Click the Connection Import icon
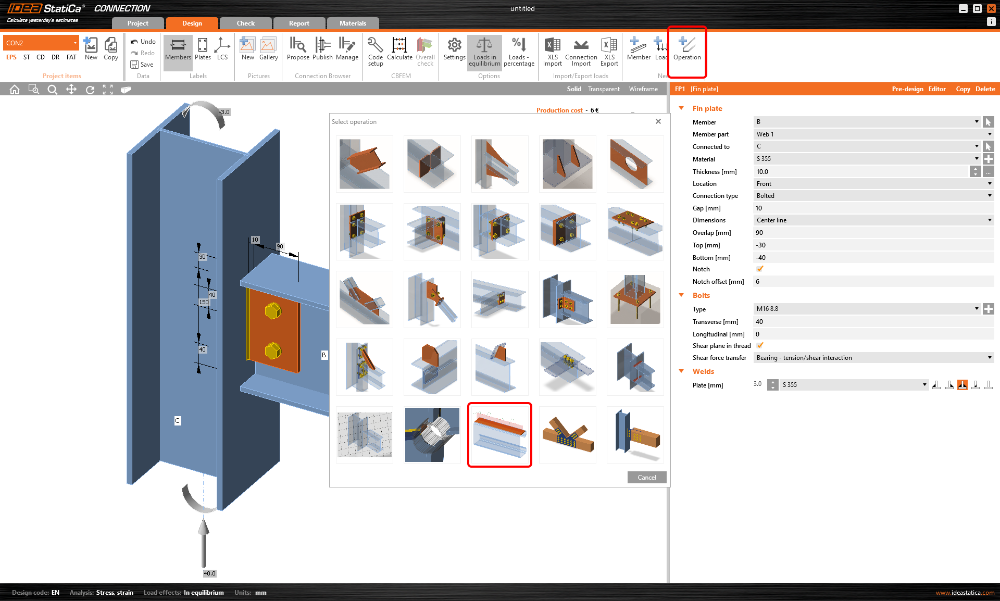 (x=581, y=51)
